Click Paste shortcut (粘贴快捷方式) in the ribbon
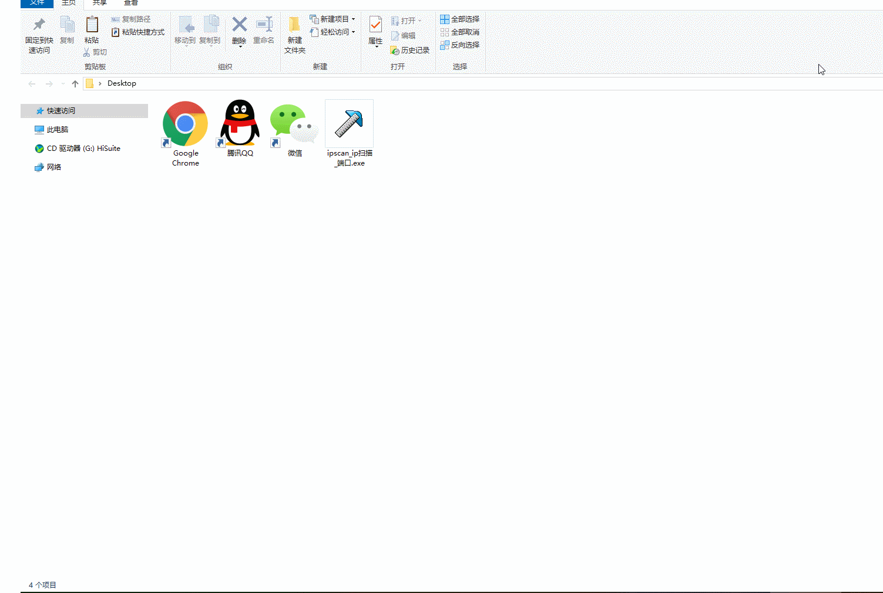This screenshot has height=593, width=883. coord(138,32)
